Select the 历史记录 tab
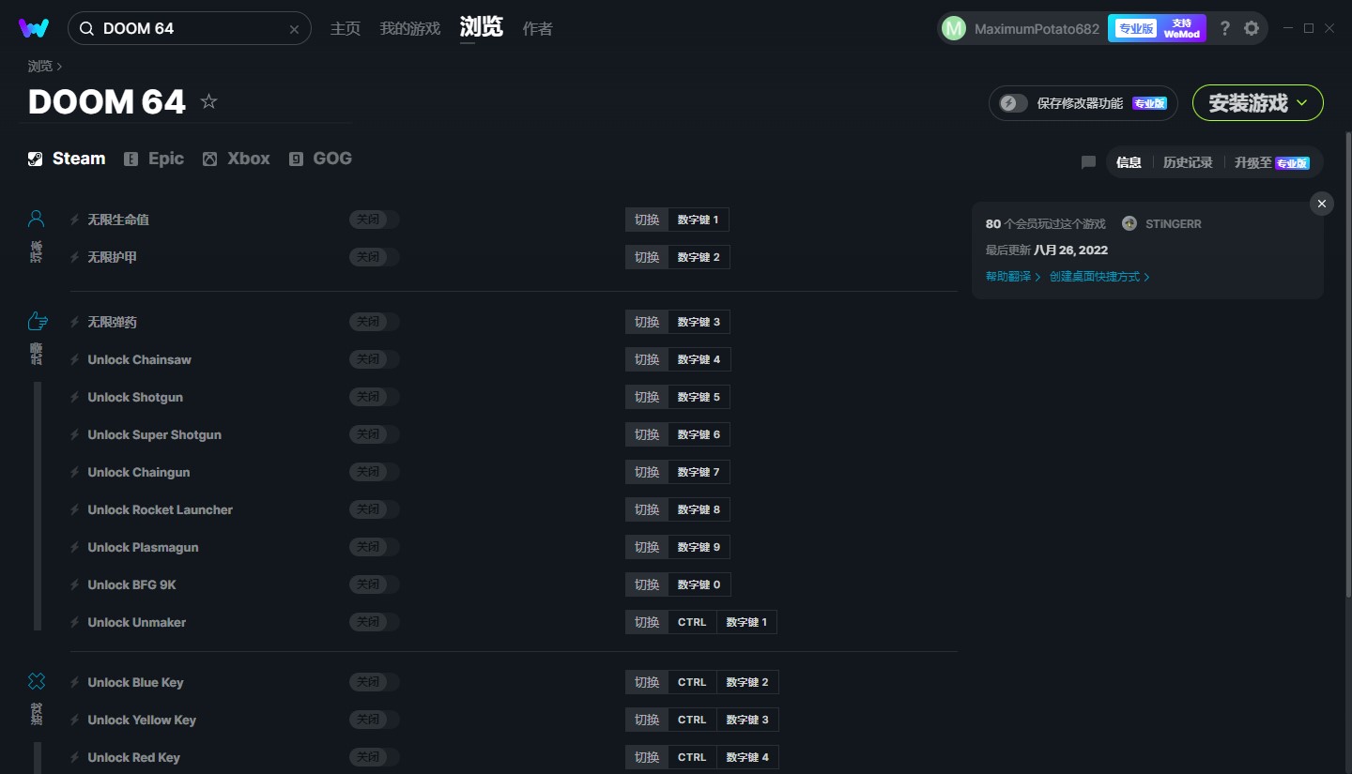The height and width of the screenshot is (774, 1352). click(1188, 162)
